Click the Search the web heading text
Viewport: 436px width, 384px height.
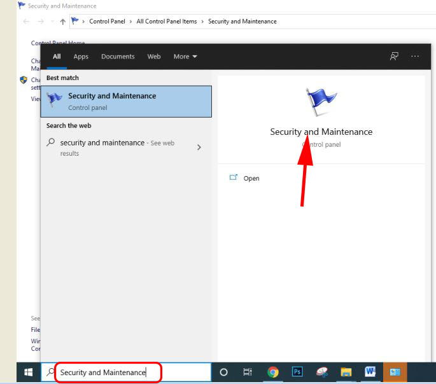click(69, 125)
